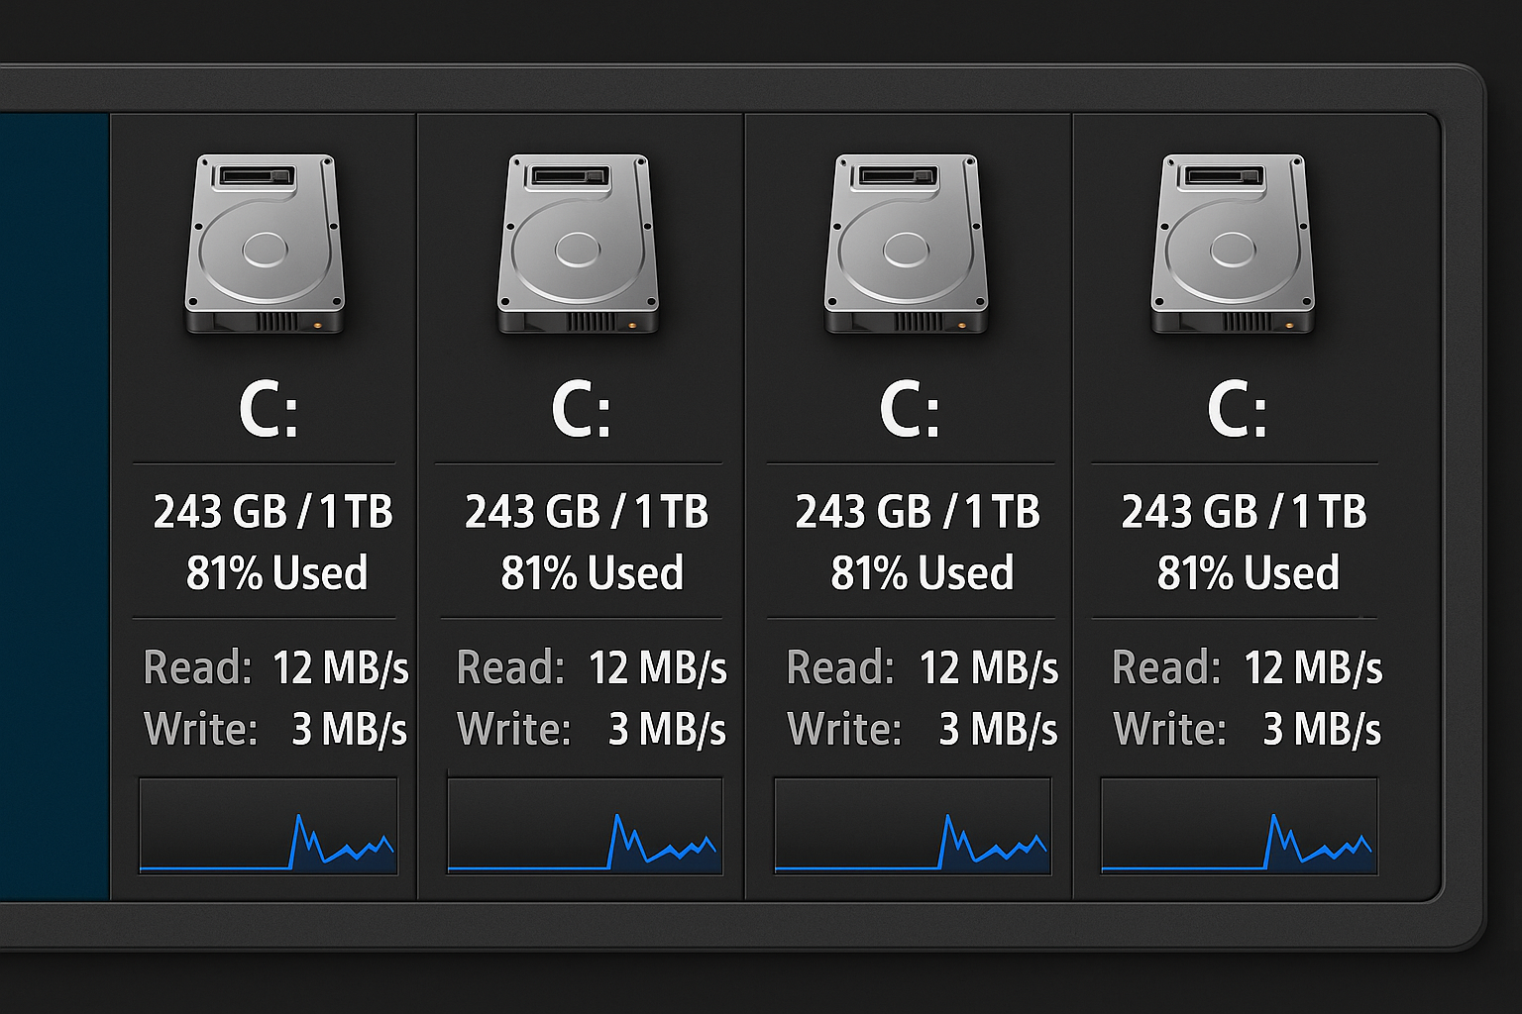
Task: Select the third drive panel's activity graph
Action: [x=912, y=827]
